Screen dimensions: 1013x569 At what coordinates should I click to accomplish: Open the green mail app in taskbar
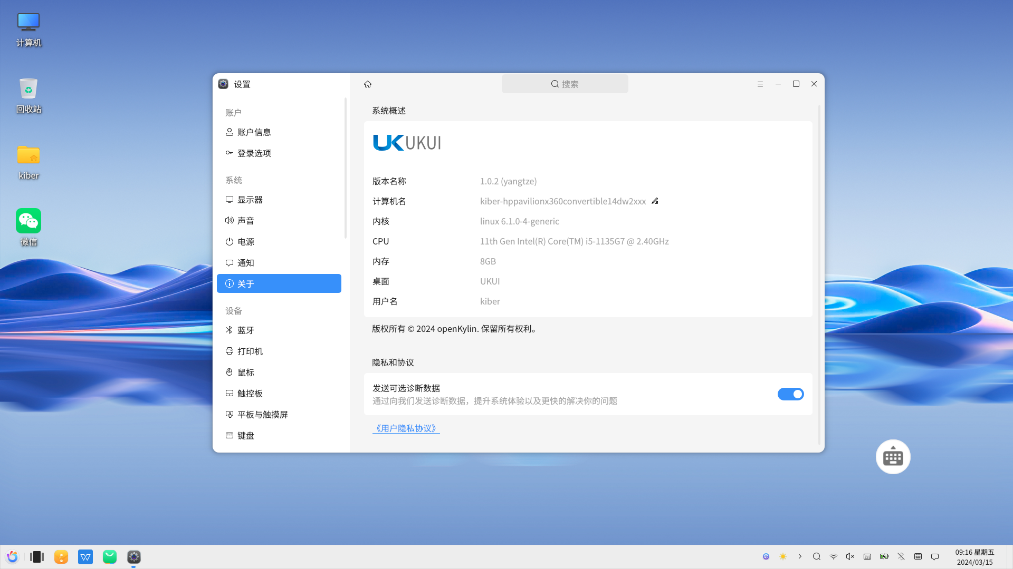(110, 557)
